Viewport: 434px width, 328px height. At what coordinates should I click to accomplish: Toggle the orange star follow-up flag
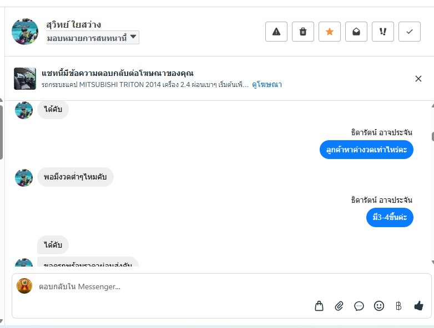click(x=330, y=32)
